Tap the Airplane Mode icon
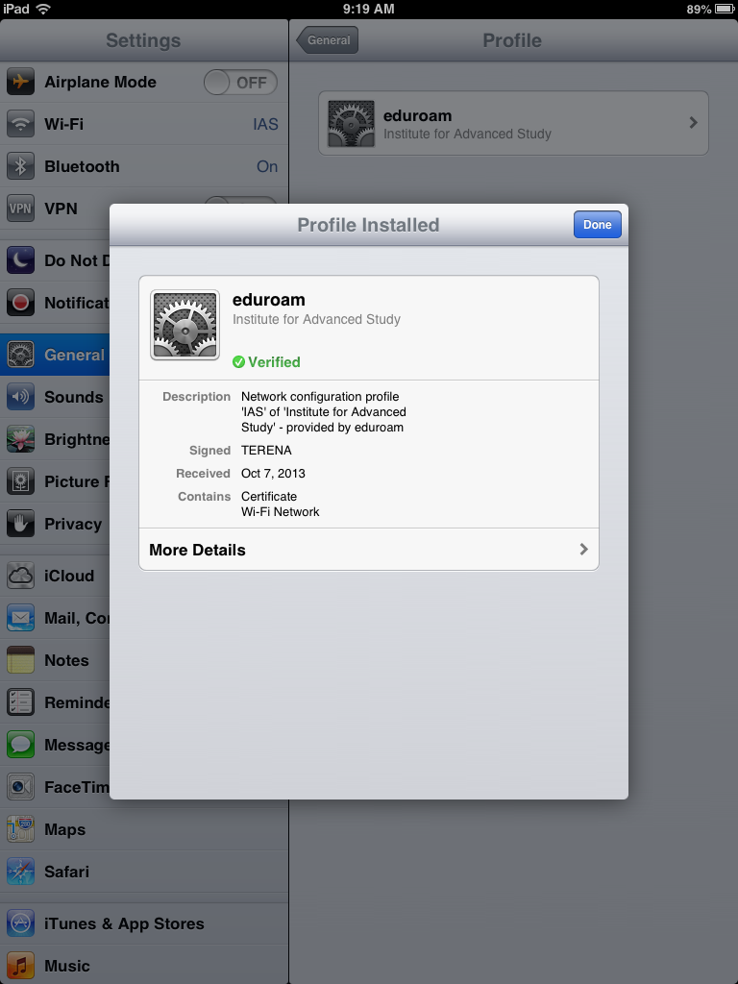Image resolution: width=738 pixels, height=984 pixels. click(x=20, y=83)
